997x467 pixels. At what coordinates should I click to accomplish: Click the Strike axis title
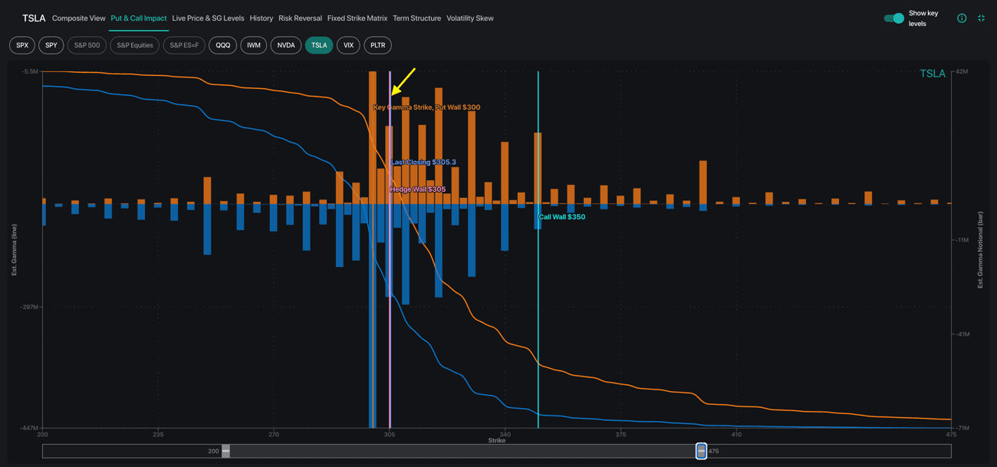pos(497,440)
